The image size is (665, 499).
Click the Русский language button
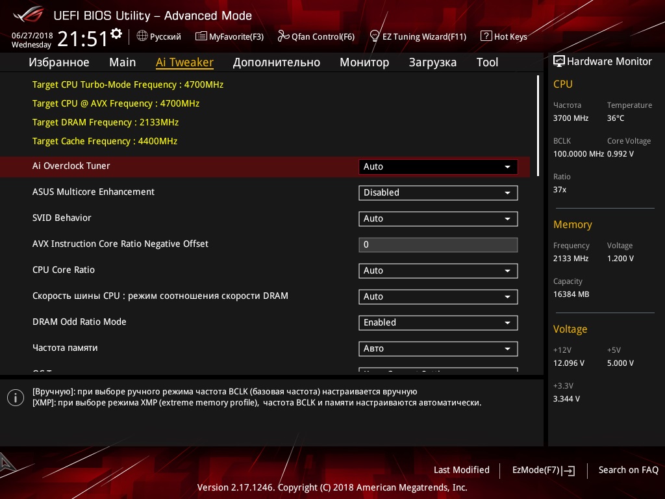159,36
